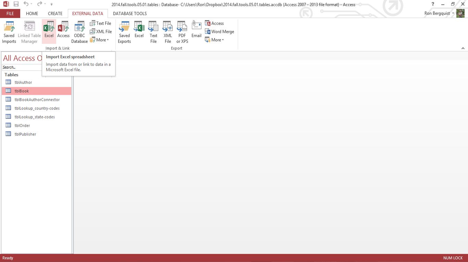The image size is (468, 262).
Task: Open the CREATE ribbon tab
Action: point(55,14)
